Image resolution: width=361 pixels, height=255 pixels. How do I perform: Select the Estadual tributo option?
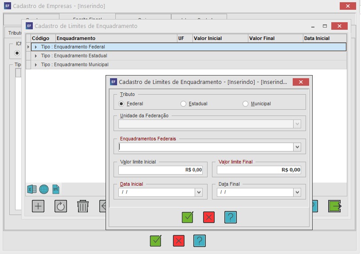tap(183, 104)
